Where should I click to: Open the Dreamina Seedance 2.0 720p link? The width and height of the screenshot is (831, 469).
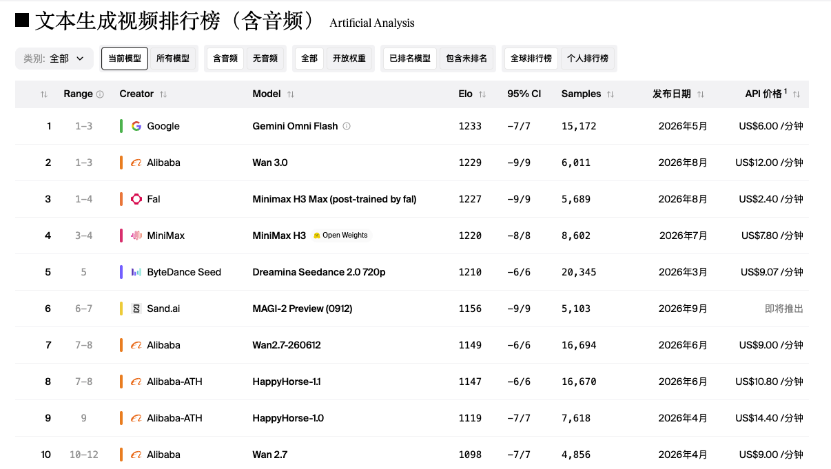coord(319,272)
